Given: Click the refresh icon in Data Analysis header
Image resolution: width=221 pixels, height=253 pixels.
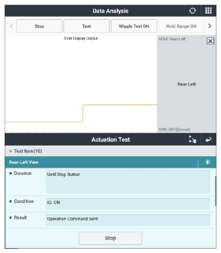Looking at the screenshot, I should click(x=192, y=11).
